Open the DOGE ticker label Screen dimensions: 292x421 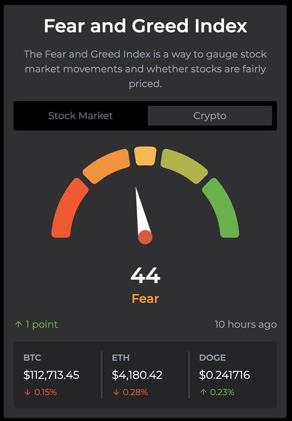(212, 358)
